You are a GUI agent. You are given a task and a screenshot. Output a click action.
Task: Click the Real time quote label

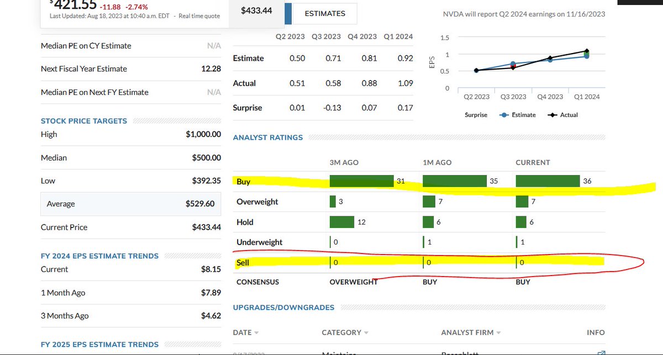point(199,16)
